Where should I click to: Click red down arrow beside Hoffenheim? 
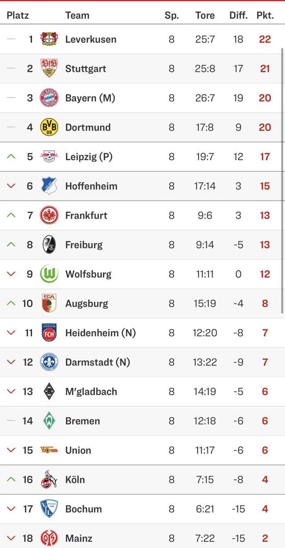tap(11, 186)
